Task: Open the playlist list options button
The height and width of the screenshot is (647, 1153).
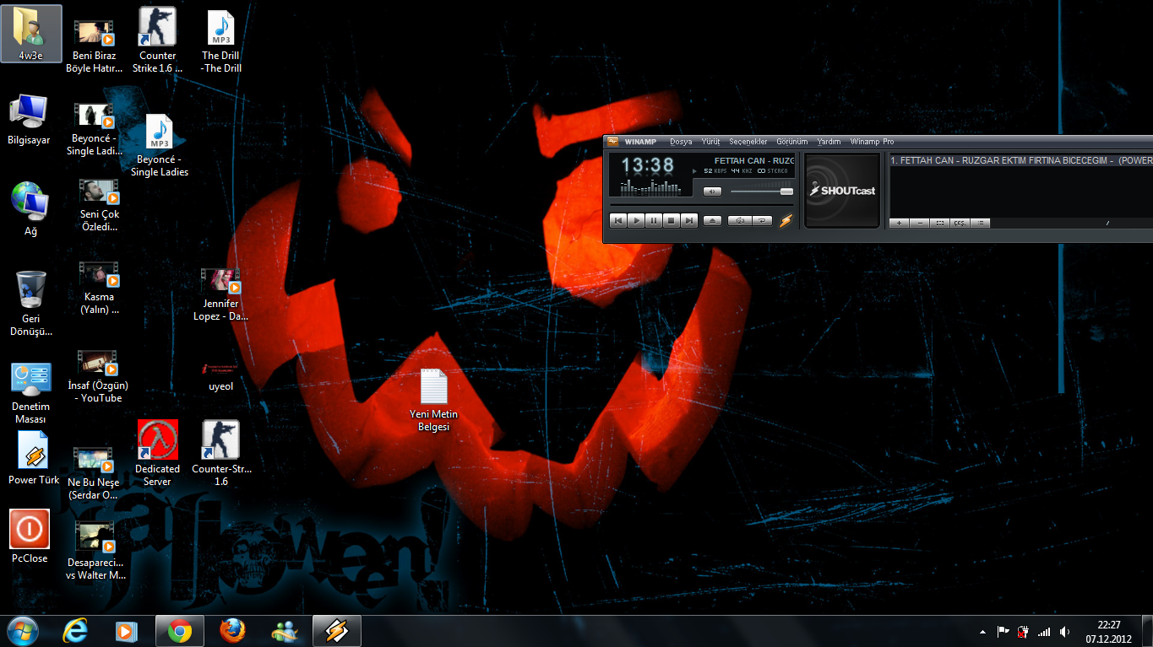Action: pyautogui.click(x=981, y=223)
